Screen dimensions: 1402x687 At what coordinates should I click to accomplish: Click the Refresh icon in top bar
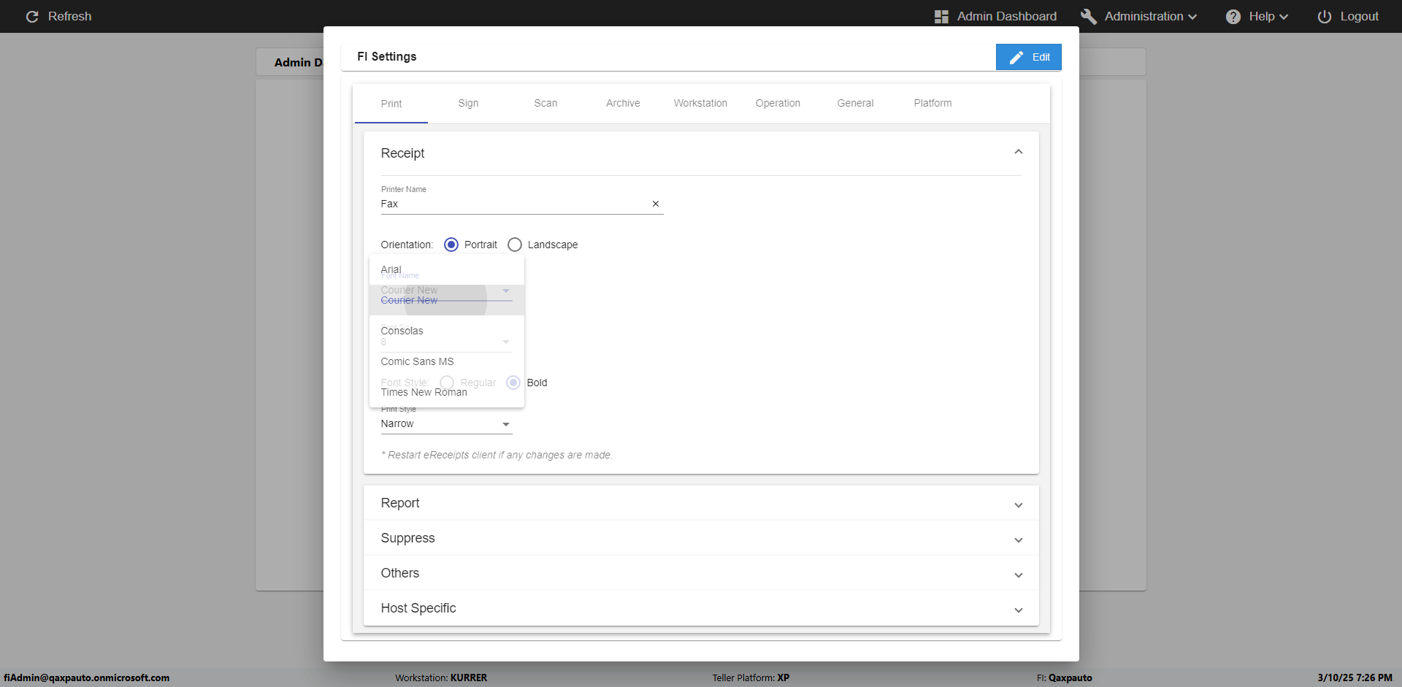(x=32, y=16)
